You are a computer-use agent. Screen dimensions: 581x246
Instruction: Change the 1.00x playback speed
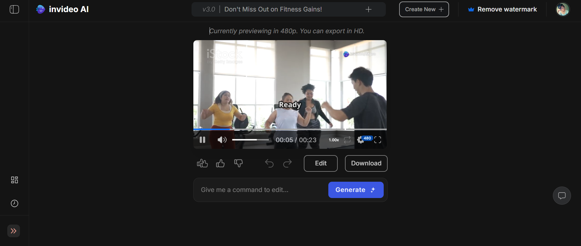point(334,140)
